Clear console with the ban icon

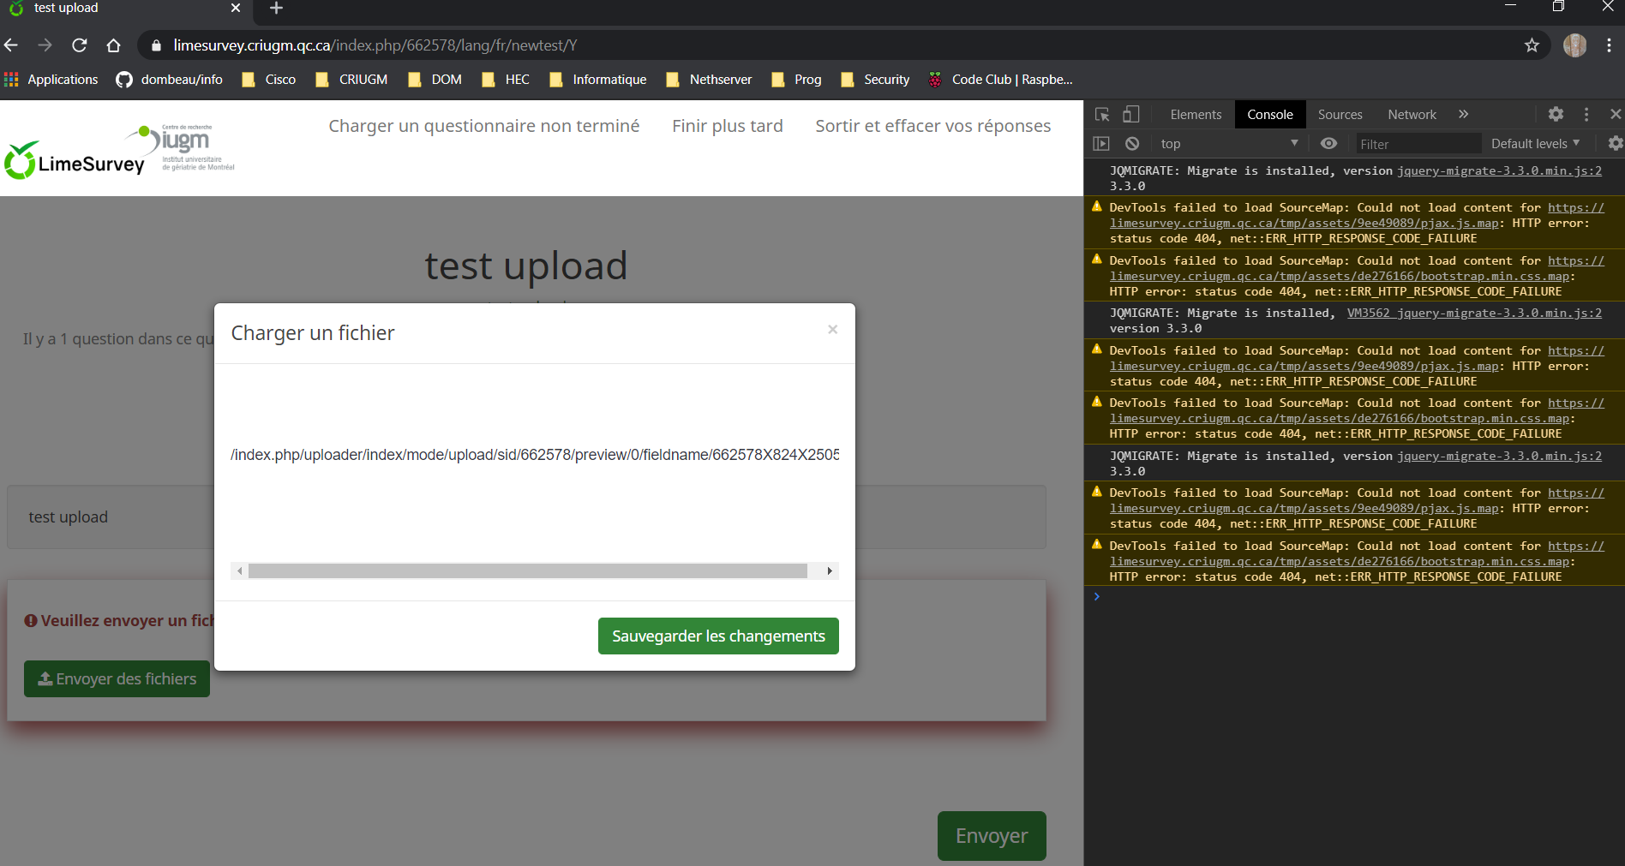(x=1132, y=144)
